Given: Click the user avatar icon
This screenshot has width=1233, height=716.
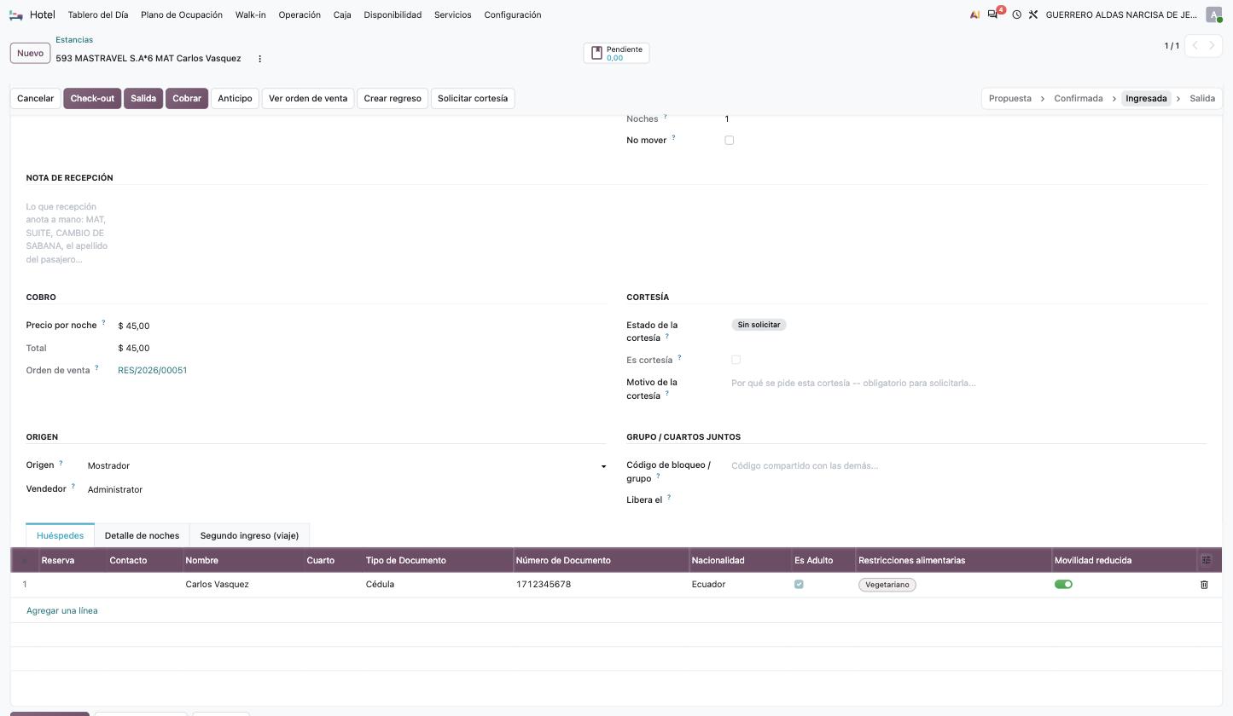Looking at the screenshot, I should tap(1213, 14).
